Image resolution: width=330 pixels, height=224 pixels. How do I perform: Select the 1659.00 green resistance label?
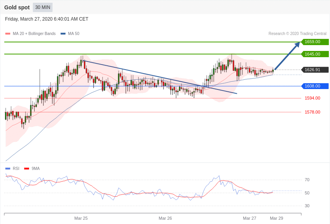click(315, 42)
